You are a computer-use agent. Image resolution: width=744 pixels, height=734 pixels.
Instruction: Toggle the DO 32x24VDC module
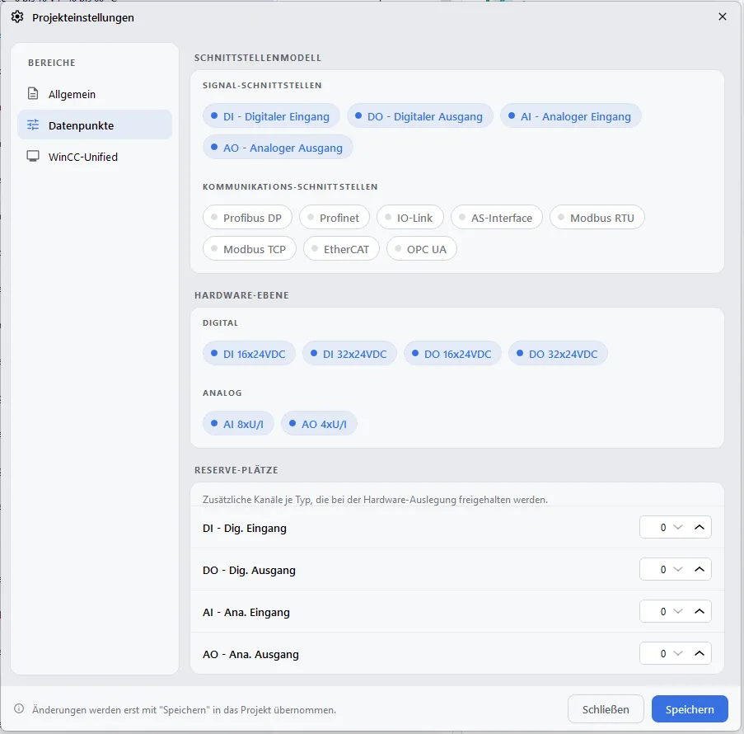coord(558,354)
